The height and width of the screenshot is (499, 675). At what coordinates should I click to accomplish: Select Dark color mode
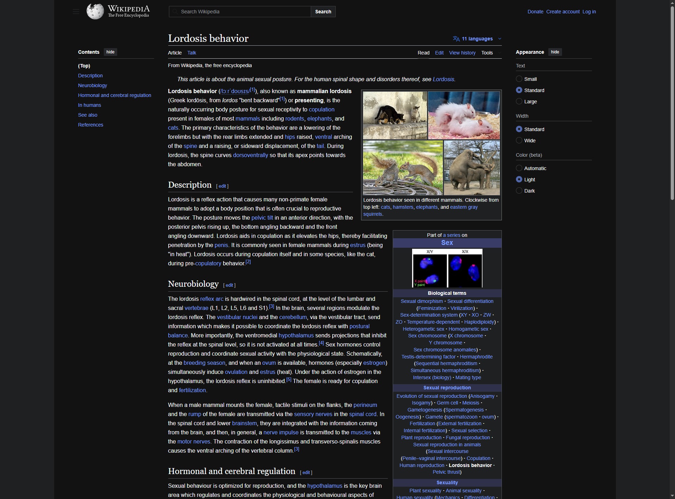[519, 190]
